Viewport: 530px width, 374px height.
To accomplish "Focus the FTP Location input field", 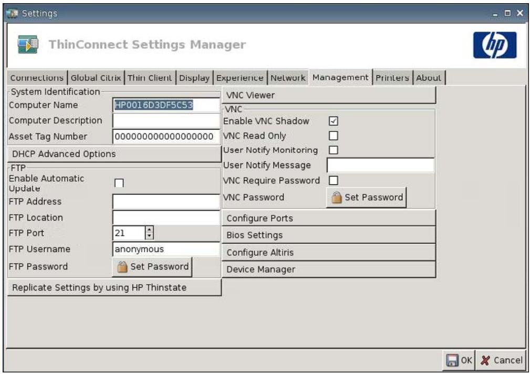I will coord(166,217).
